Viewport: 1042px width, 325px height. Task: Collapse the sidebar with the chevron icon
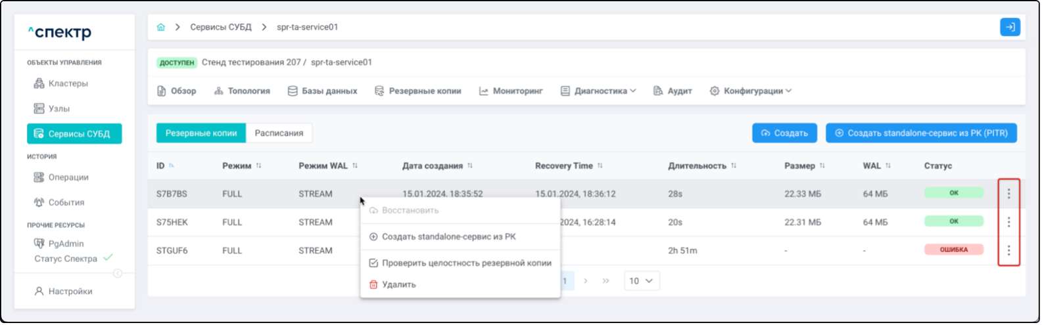[x=118, y=273]
